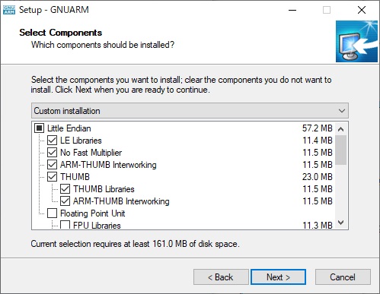Click the Select Components heading
Screen dimensions: 380x294
(61, 33)
